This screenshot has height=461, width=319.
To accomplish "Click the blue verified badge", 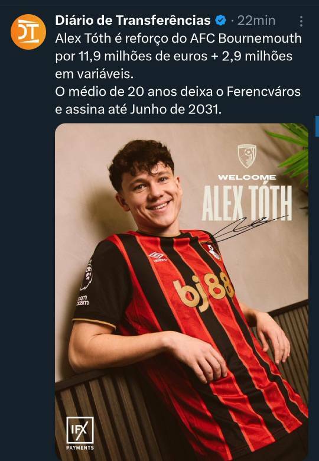I will pos(220,20).
